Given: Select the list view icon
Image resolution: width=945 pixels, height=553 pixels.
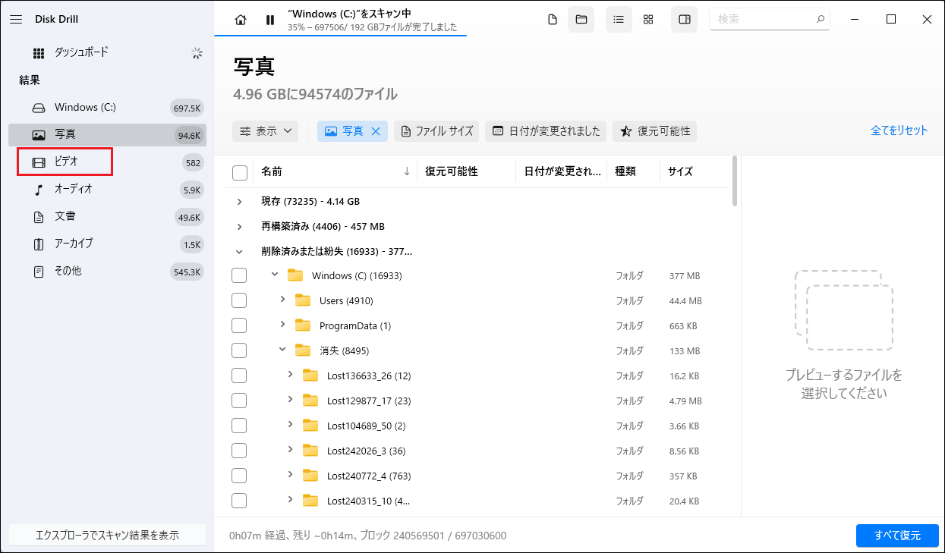Looking at the screenshot, I should [619, 20].
